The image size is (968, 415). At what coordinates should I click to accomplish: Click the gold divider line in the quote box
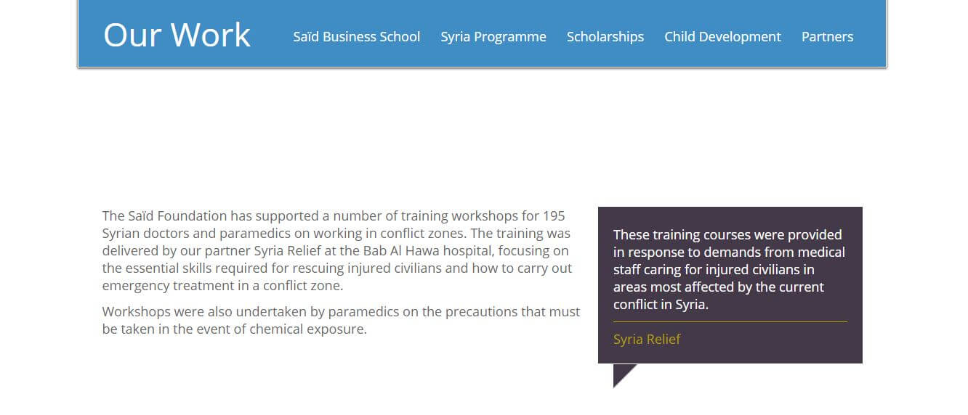730,321
